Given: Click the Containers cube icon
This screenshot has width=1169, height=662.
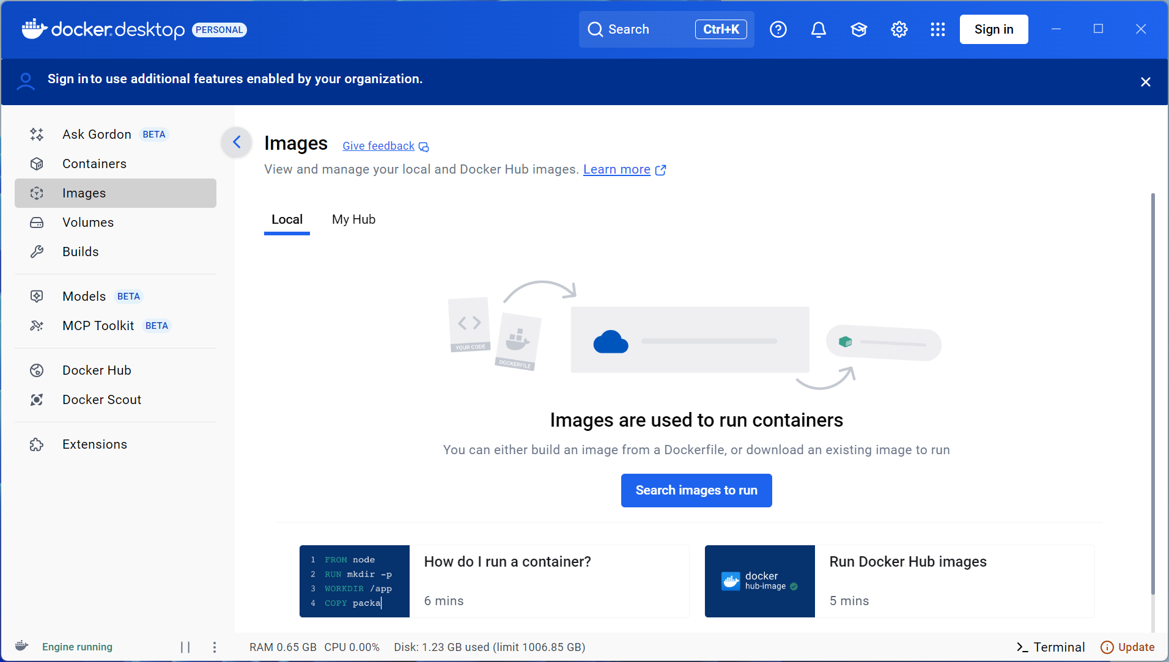Looking at the screenshot, I should click(x=37, y=164).
